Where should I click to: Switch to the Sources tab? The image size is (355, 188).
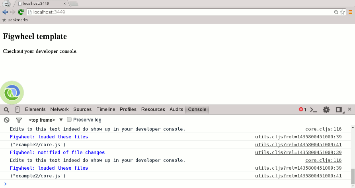[x=82, y=109]
